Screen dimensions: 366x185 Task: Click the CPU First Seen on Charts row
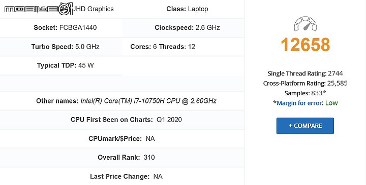point(122,120)
